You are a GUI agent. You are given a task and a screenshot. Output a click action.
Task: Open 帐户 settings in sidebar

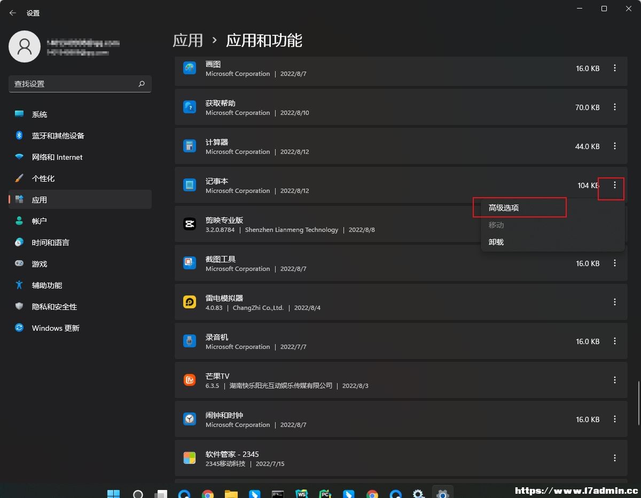point(80,221)
